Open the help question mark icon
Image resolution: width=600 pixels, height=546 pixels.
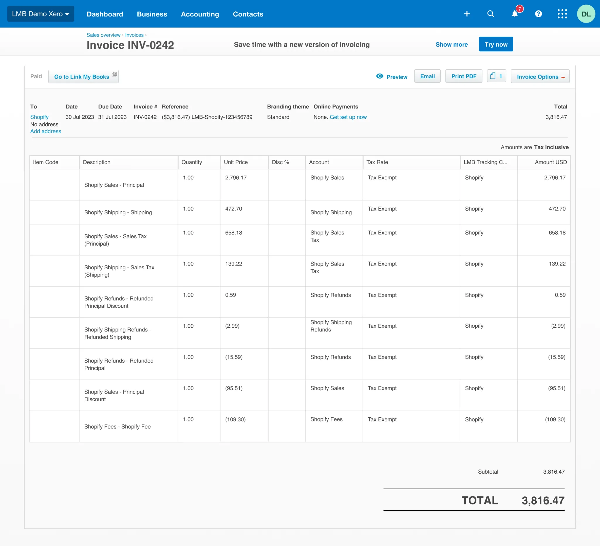coord(538,14)
